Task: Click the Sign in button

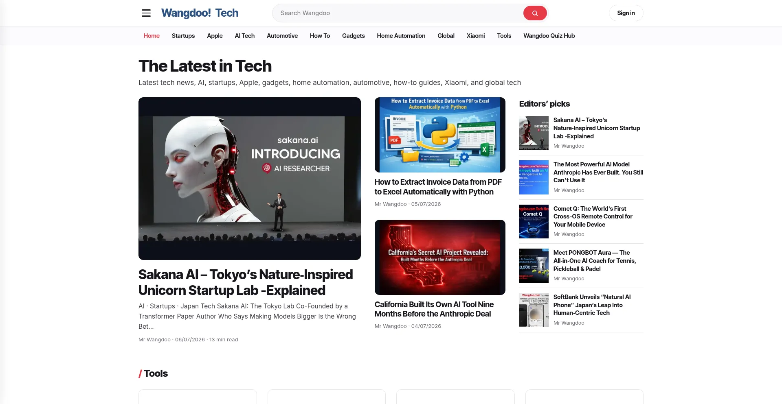Action: point(626,13)
